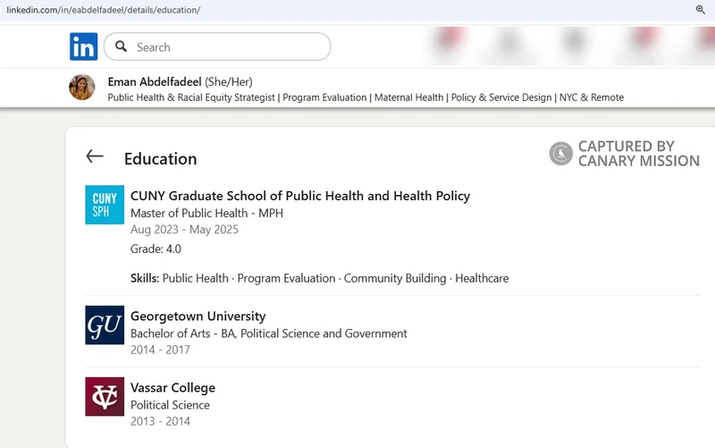This screenshot has height=448, width=715.
Task: Click the Canary Mission watermark bird icon
Action: coord(560,154)
